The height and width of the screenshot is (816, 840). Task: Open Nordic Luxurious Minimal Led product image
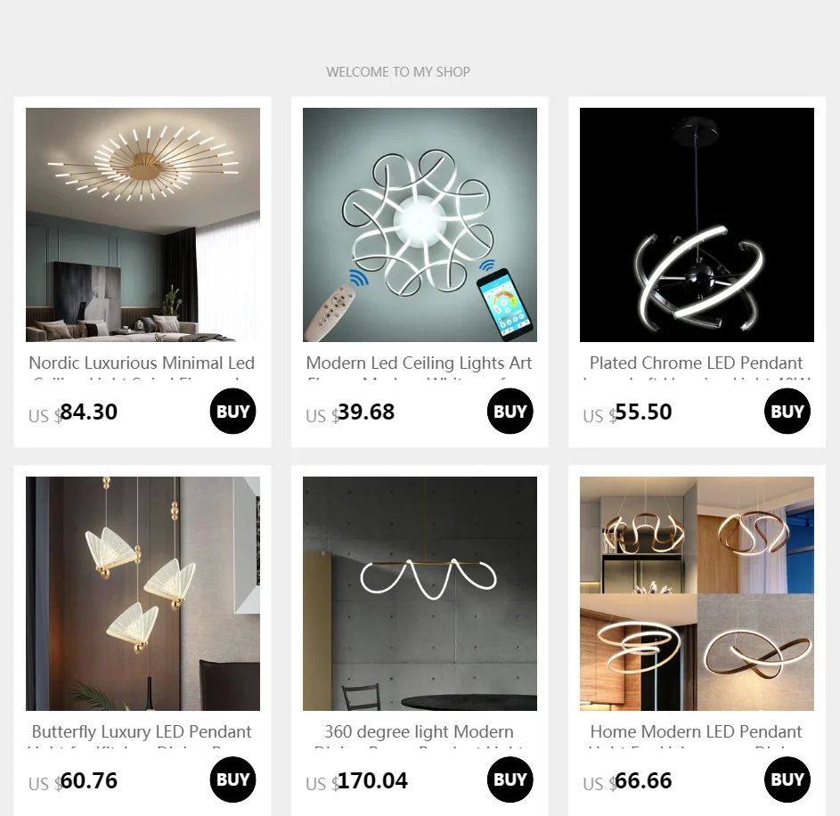(x=143, y=224)
